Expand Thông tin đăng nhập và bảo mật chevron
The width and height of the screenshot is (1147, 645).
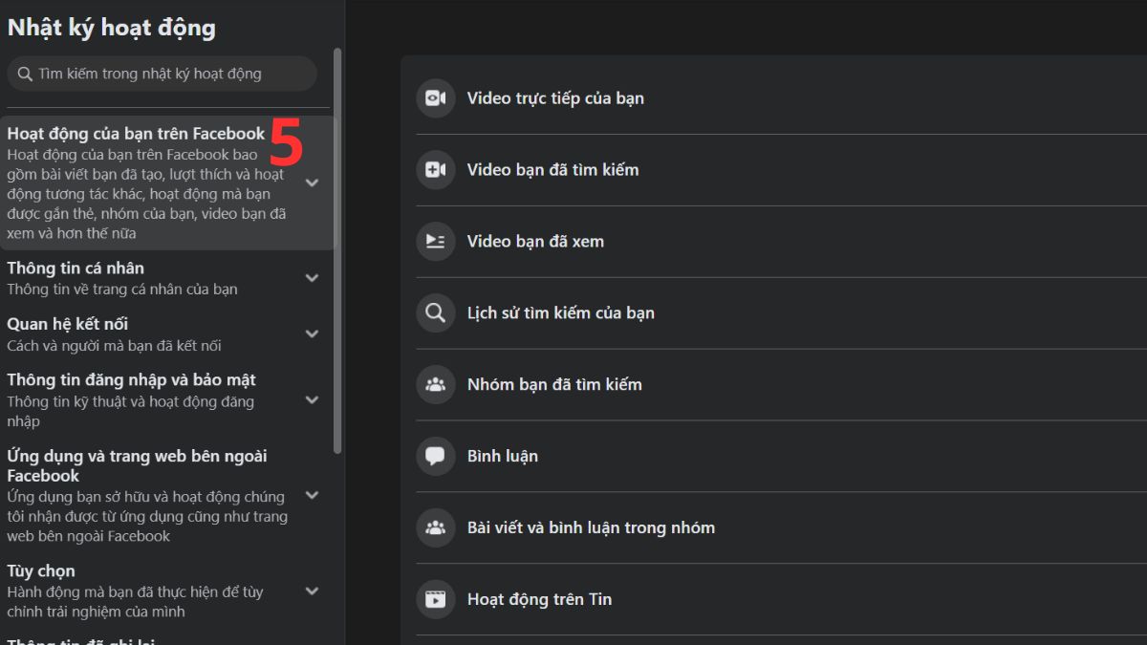(312, 399)
